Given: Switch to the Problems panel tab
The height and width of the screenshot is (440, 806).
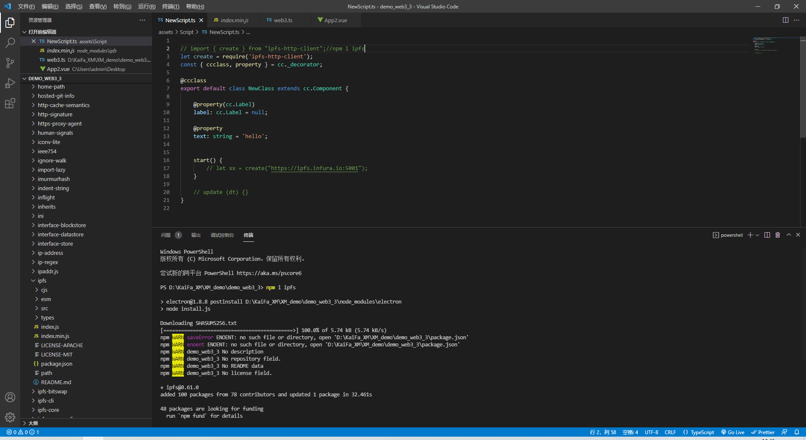Looking at the screenshot, I should tap(171, 235).
